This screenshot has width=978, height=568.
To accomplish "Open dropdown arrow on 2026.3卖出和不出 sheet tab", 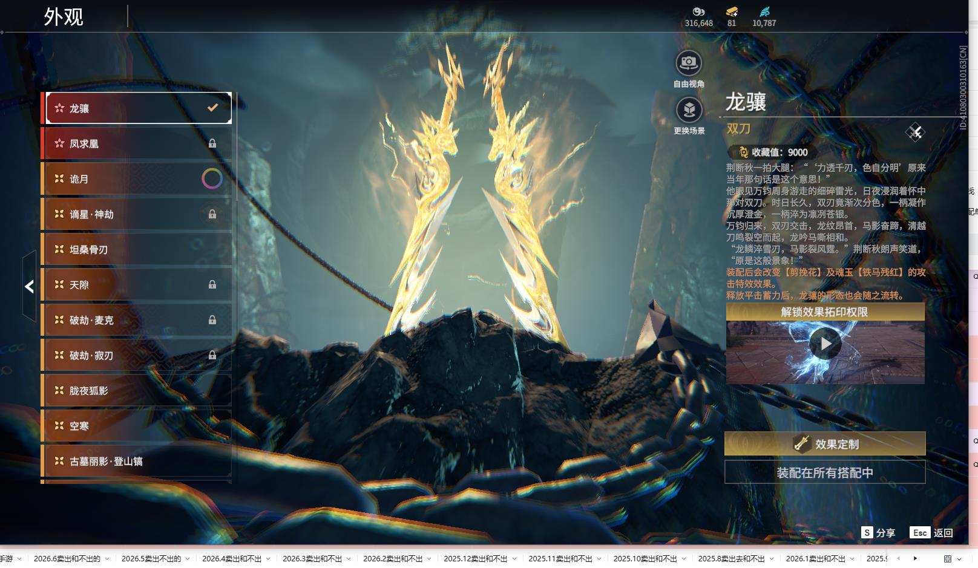I will pos(349,559).
